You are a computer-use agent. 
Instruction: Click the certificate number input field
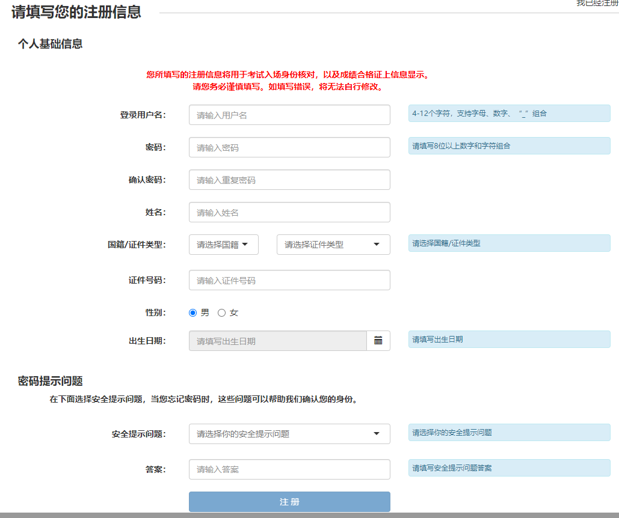click(289, 280)
